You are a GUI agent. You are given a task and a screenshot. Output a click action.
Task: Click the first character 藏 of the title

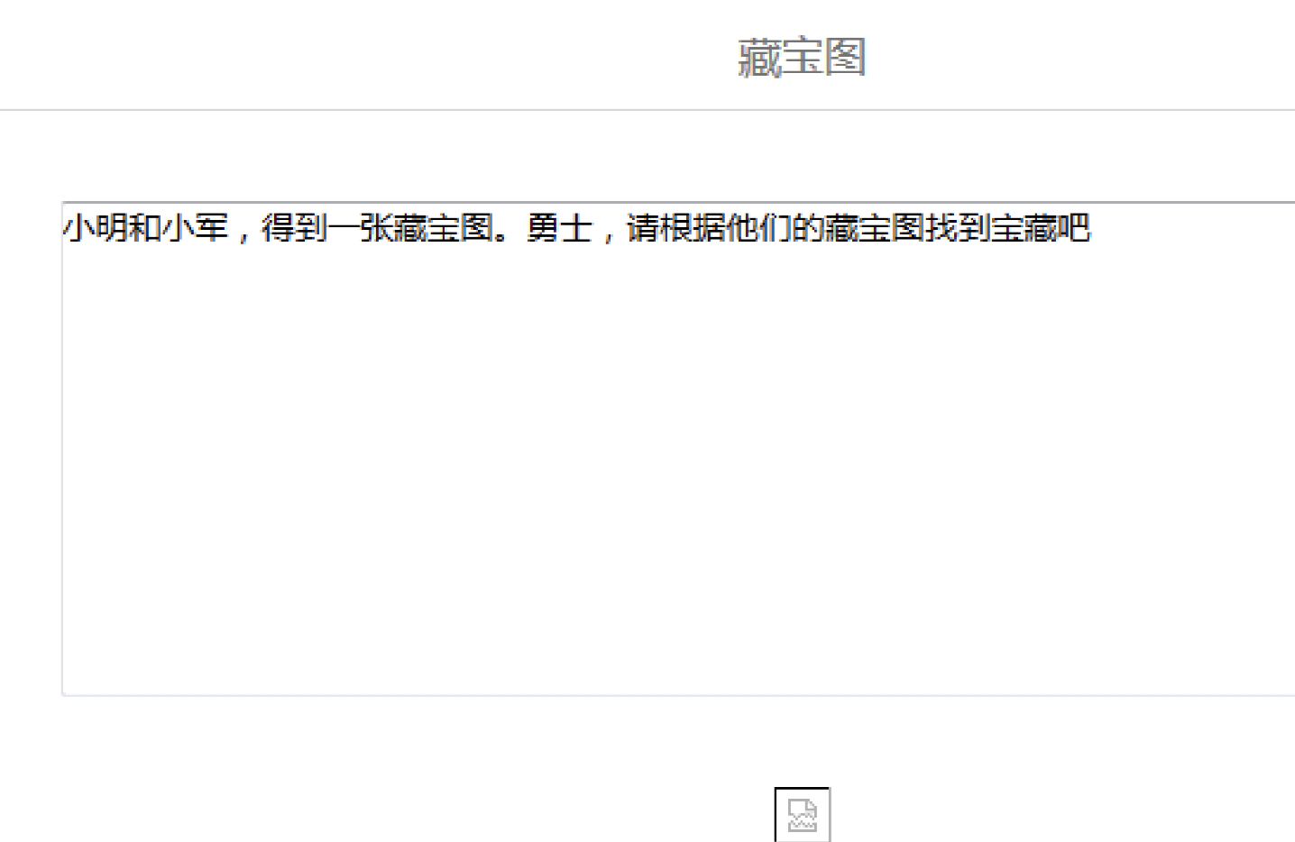click(x=759, y=58)
